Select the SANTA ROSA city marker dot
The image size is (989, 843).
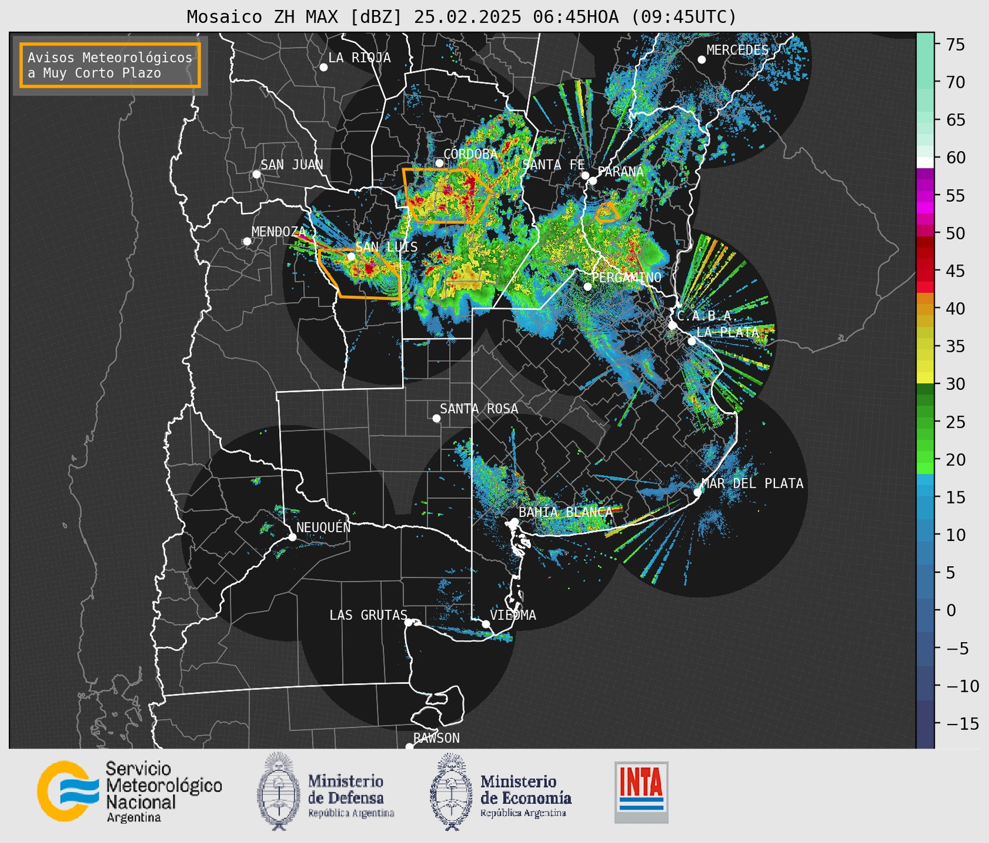click(x=436, y=418)
